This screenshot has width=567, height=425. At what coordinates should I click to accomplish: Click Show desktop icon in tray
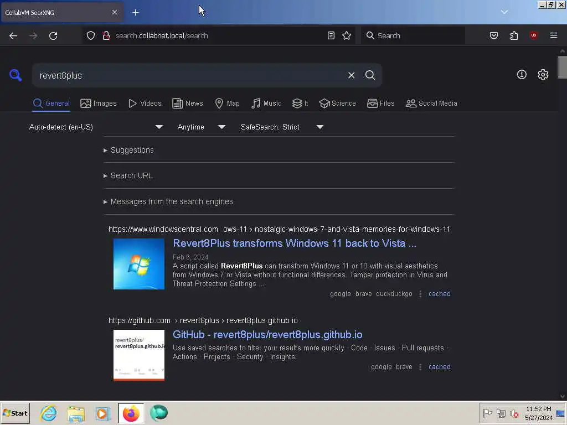(561, 413)
